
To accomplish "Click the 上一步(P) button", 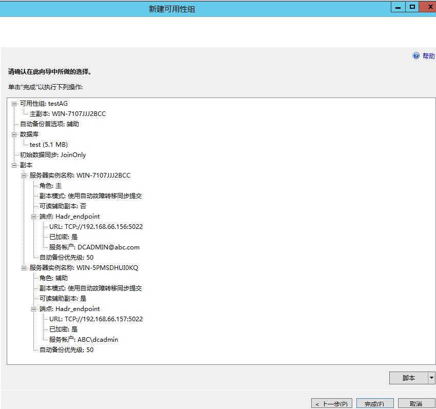I will 331,403.
